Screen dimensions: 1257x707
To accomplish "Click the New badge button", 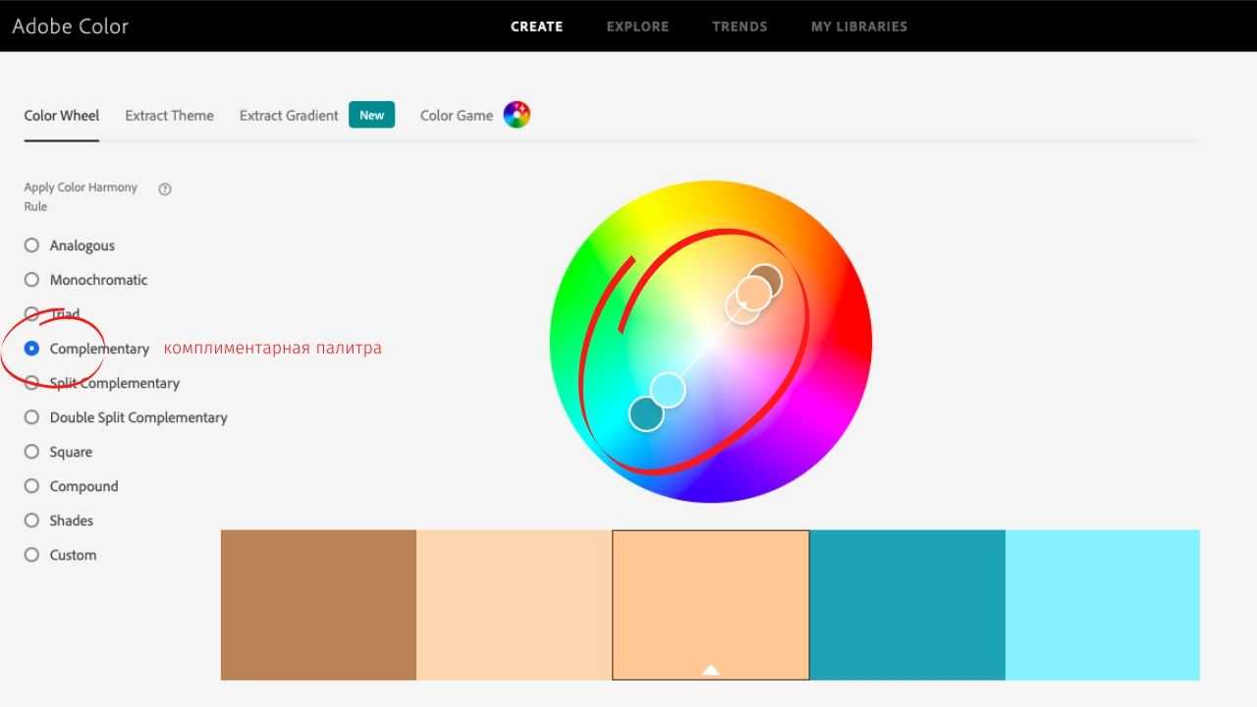I will coord(371,115).
